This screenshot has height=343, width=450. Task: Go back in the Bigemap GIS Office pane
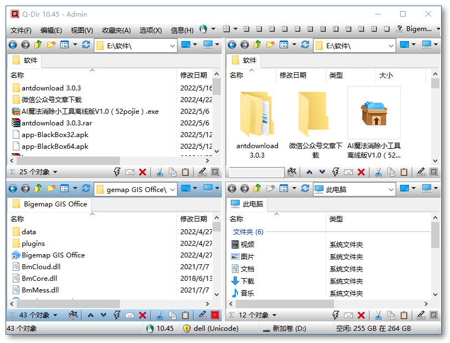click(x=13, y=189)
